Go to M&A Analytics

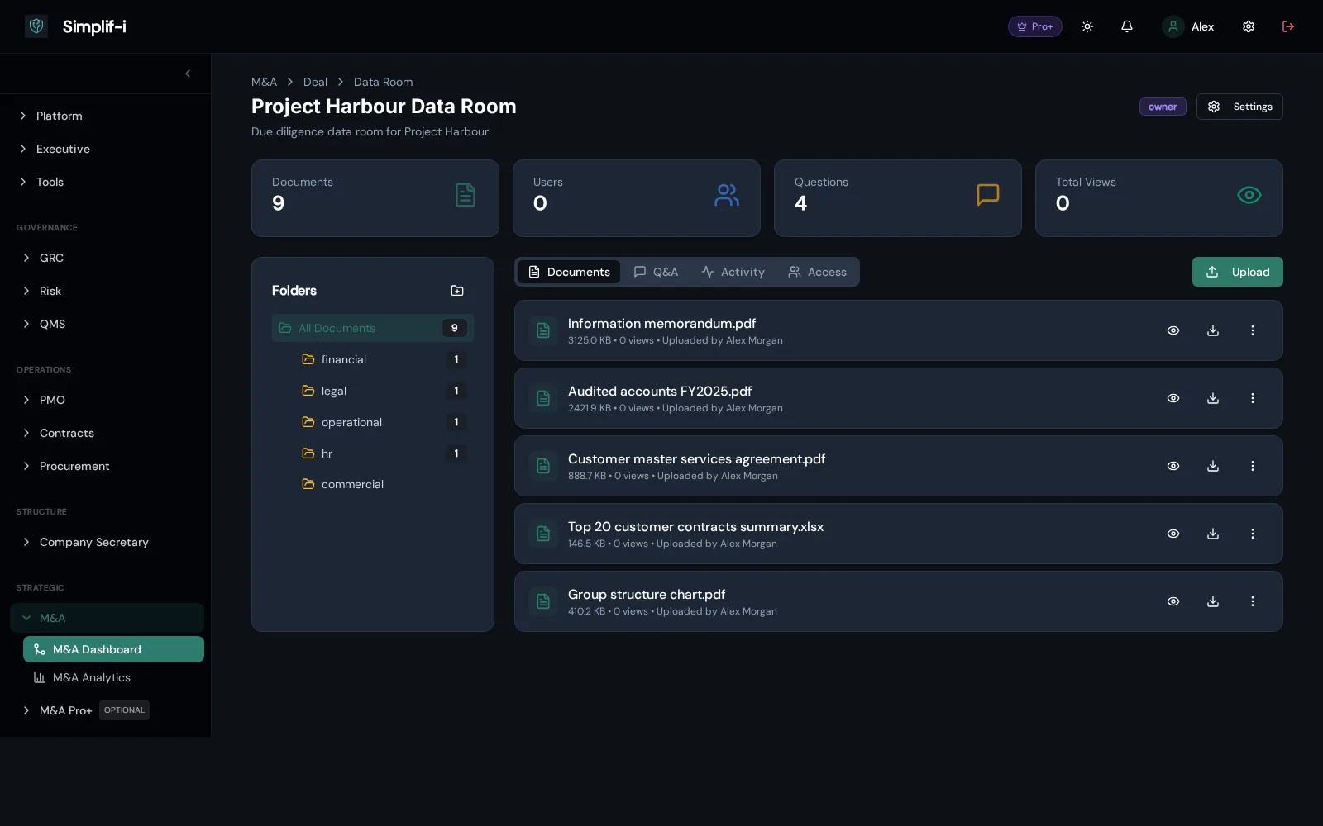[113, 677]
